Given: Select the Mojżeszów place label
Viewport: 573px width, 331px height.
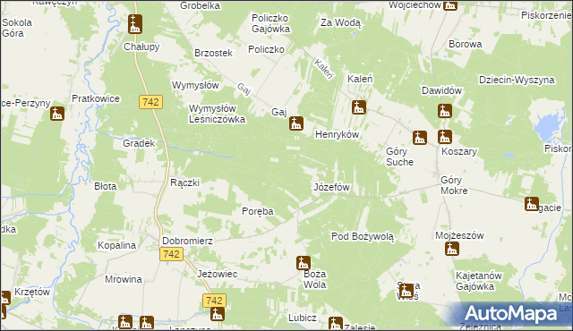Looking at the screenshot, I should (x=459, y=235).
